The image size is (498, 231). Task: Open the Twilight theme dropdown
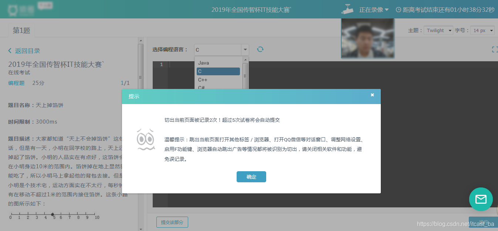pyautogui.click(x=438, y=30)
